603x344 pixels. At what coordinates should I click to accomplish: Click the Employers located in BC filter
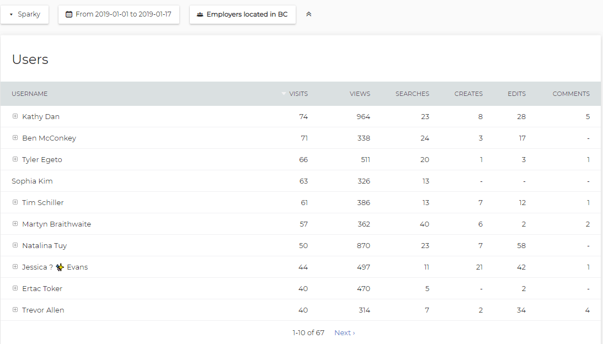click(243, 14)
